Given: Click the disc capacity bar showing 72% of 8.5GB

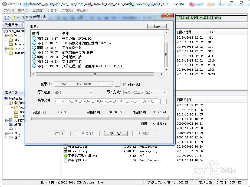Looking at the screenshot, I should point(211,18).
